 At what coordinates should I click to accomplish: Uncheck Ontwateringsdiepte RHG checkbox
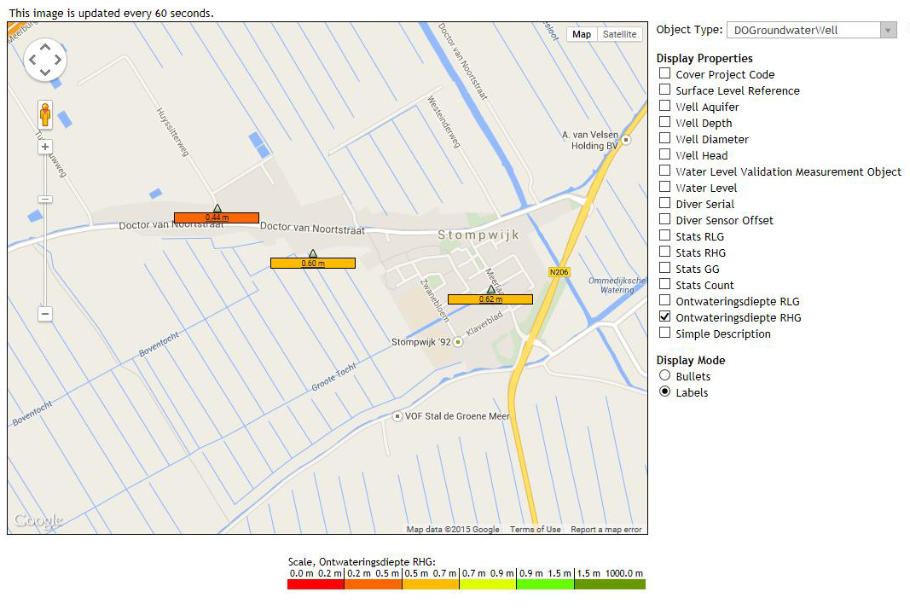tap(664, 317)
